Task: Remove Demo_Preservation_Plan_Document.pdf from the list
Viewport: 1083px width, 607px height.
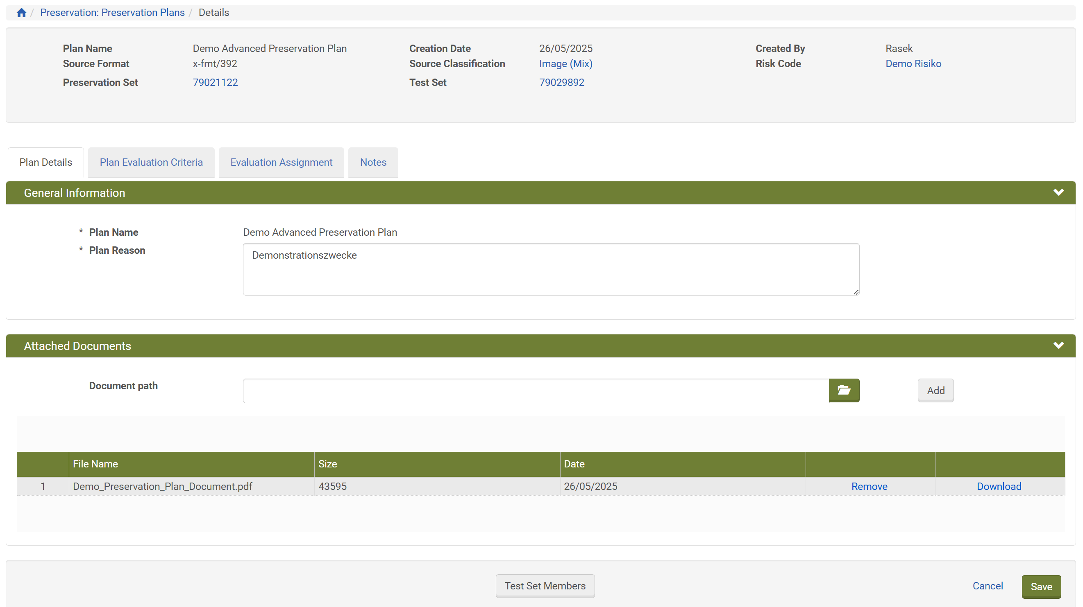Action: pyautogui.click(x=869, y=486)
